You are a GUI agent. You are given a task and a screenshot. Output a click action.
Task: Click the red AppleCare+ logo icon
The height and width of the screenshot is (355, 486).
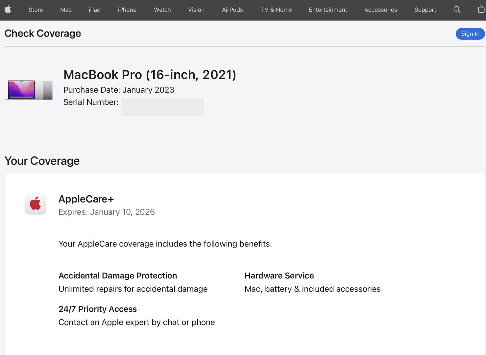coord(36,204)
